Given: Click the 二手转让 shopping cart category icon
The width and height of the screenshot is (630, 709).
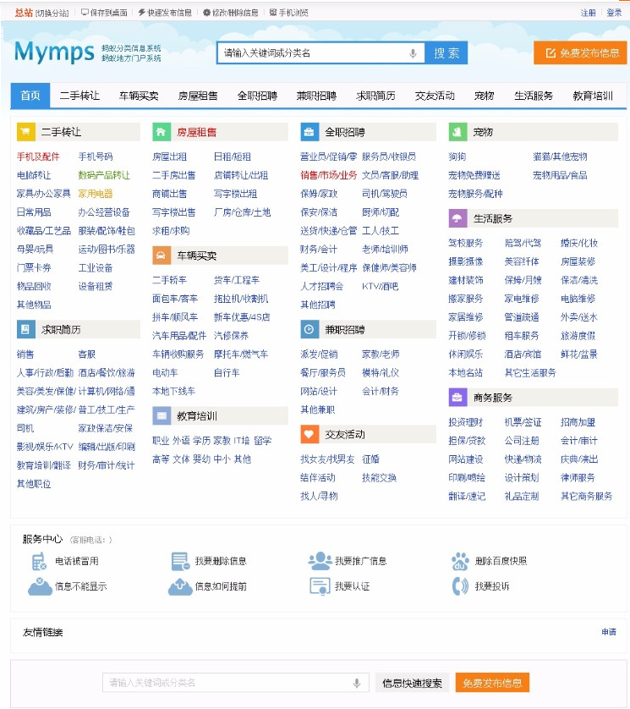Looking at the screenshot, I should coord(25,132).
